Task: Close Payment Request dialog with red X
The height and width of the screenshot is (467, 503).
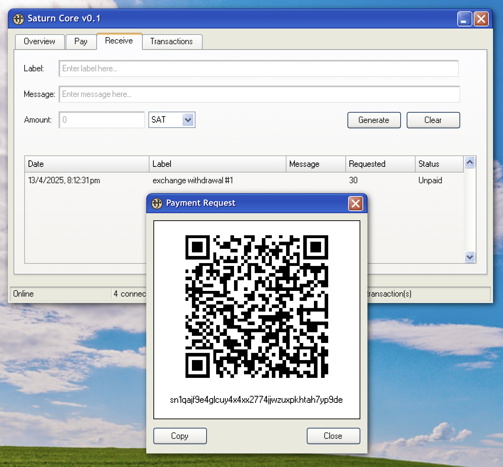Action: [x=356, y=204]
